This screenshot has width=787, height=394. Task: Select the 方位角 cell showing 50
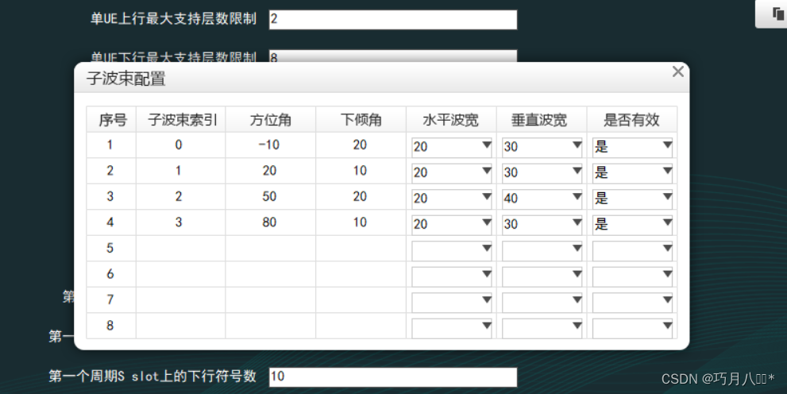click(x=271, y=197)
